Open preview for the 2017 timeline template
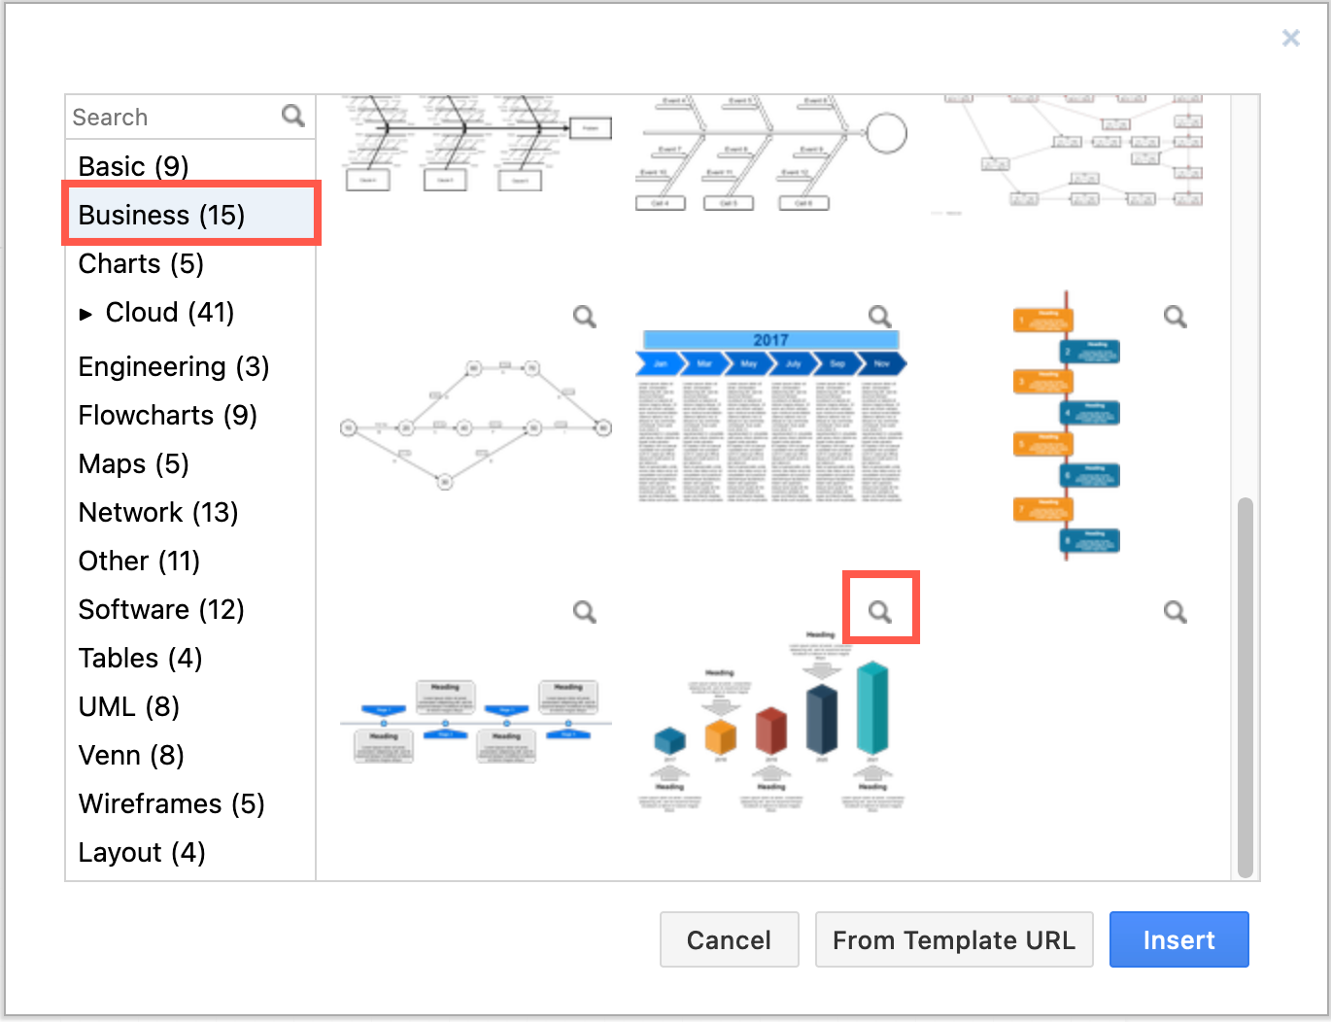This screenshot has width=1331, height=1022. click(878, 316)
